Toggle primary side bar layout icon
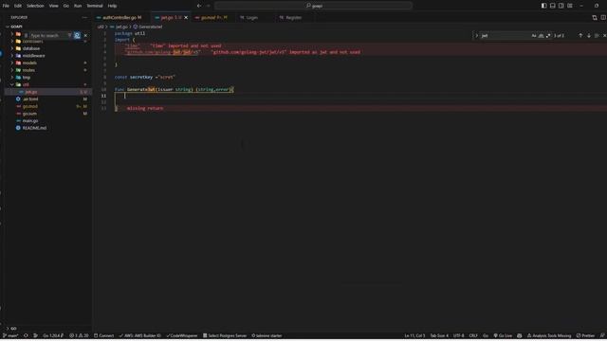Viewport: 607px width, 341px height. (x=543, y=6)
